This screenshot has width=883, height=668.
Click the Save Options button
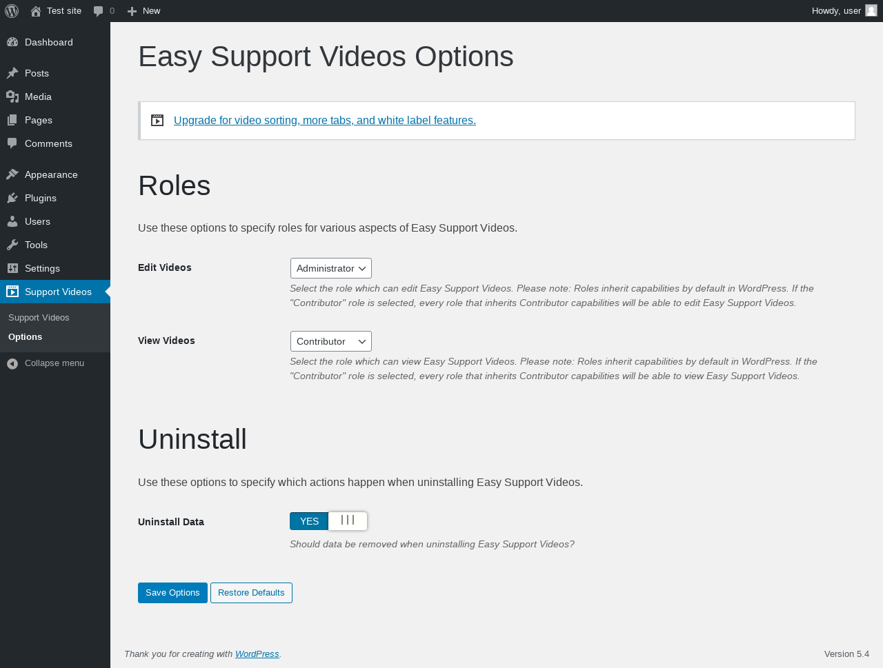172,593
